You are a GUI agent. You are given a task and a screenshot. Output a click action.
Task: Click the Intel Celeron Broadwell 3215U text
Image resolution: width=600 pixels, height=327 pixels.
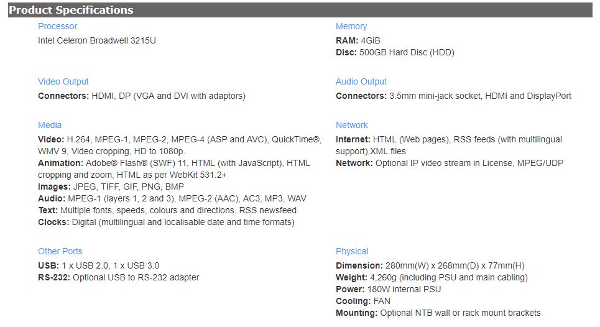pos(97,40)
